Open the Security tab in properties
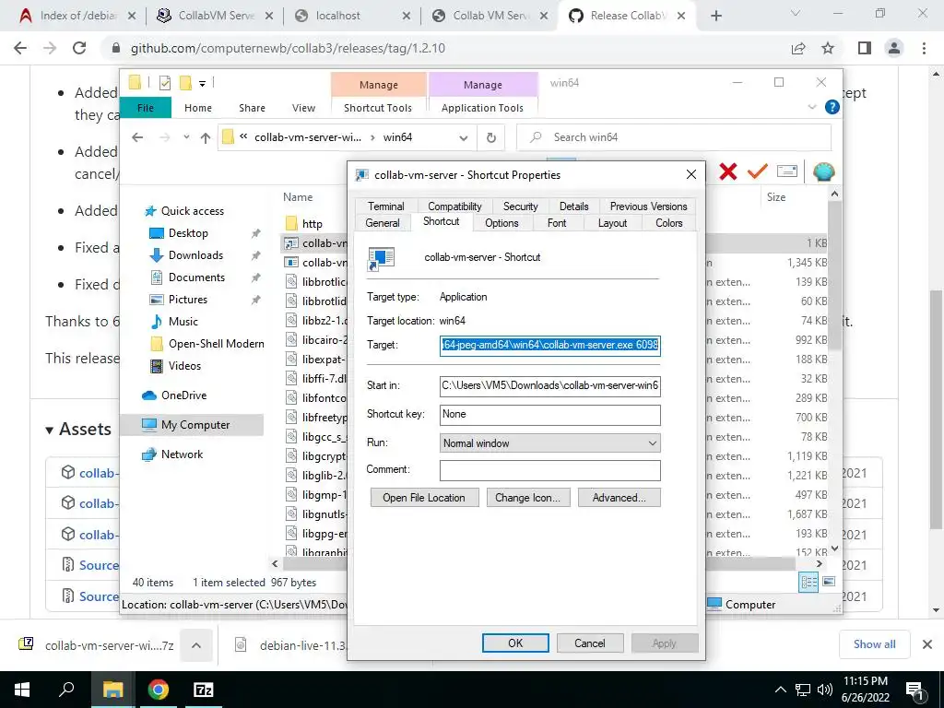 coord(520,206)
